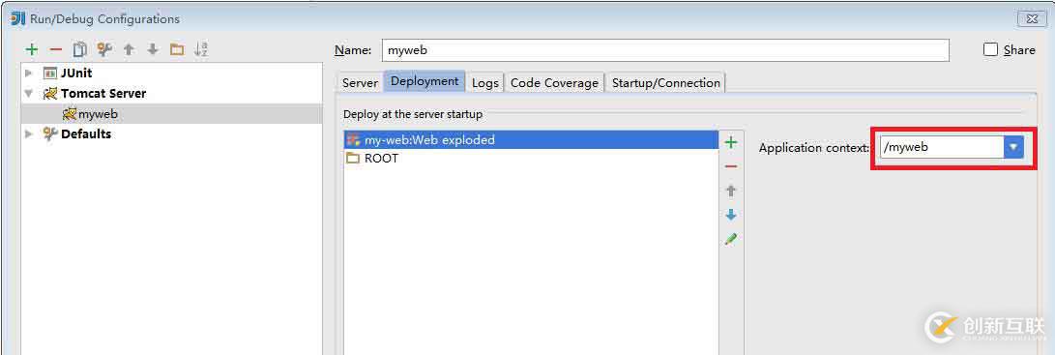1055x355 pixels.
Task: Select the myweb configuration in tree
Action: tap(171, 114)
